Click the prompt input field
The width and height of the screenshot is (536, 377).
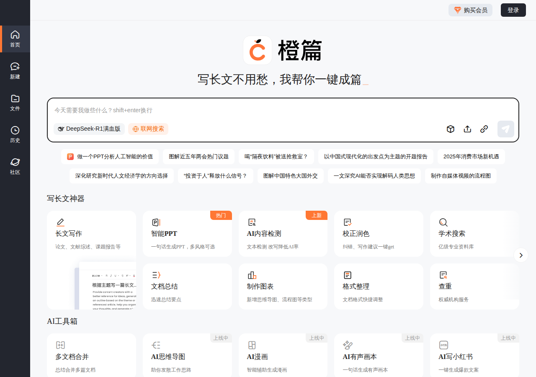283,110
